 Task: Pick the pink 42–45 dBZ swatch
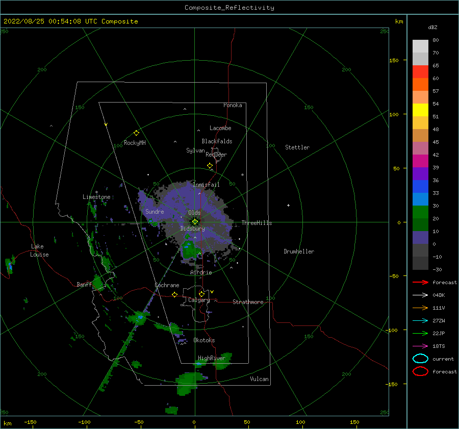420,148
